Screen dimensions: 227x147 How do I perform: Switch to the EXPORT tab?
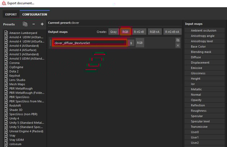click(11, 14)
